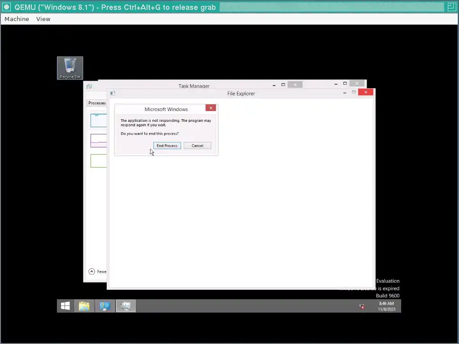The height and width of the screenshot is (344, 459).
Task: Open the Server Manager taskbar icon
Action: click(105, 306)
